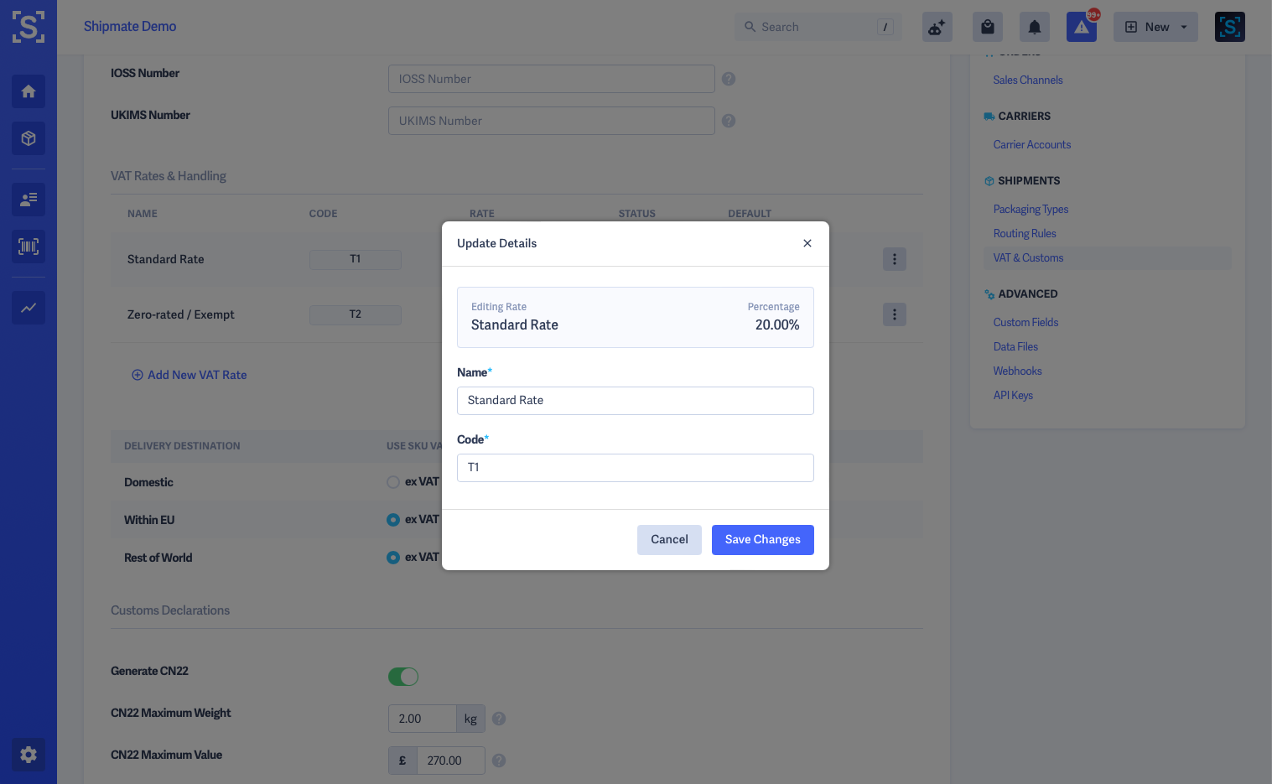Open Zero-rated / Exempt row actions menu

(895, 314)
